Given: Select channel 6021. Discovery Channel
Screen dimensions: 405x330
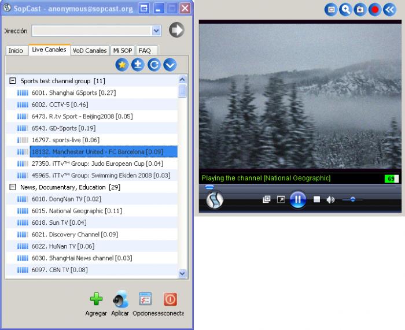Looking at the screenshot, I should point(91,235).
